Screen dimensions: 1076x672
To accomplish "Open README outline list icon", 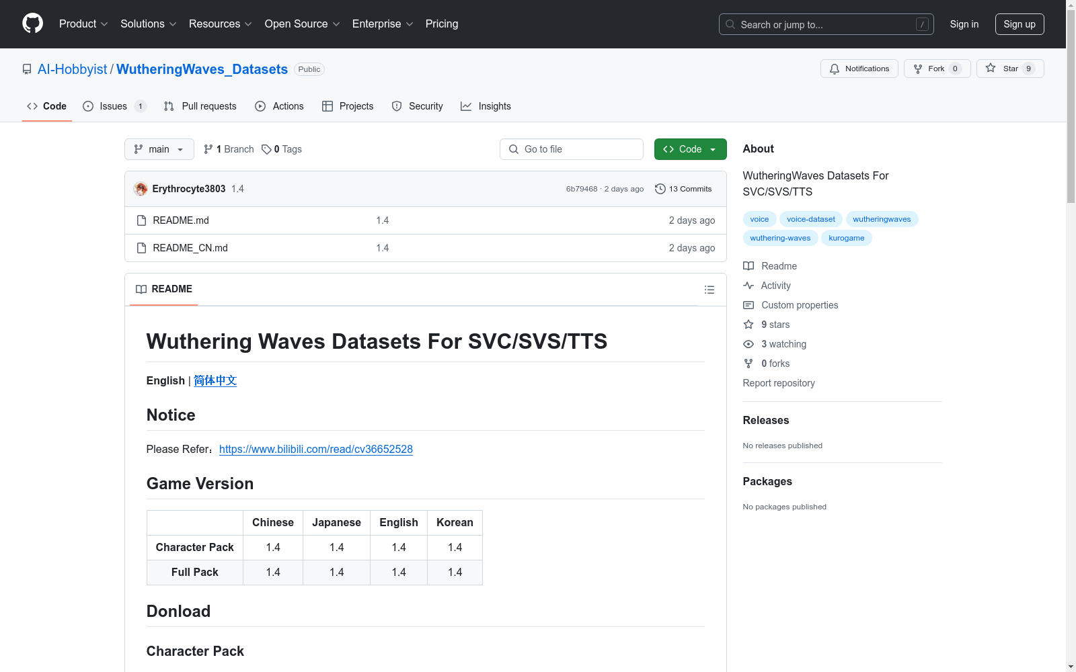I will point(709,290).
